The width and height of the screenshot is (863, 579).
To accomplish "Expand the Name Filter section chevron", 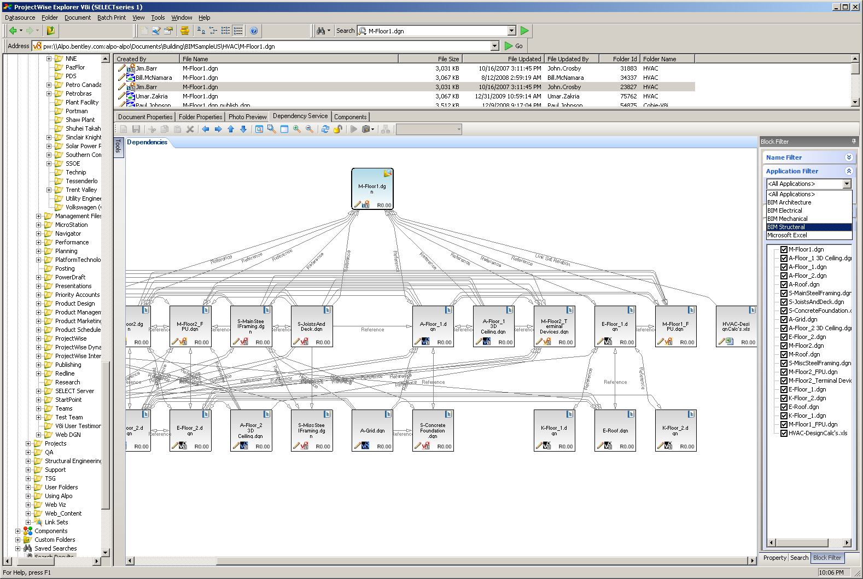I will (x=849, y=157).
